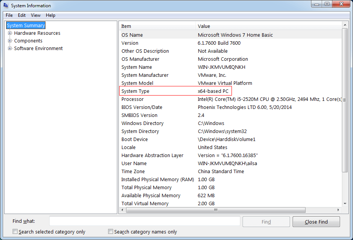
Task: Click the x64-based PC value
Action: pos(213,91)
